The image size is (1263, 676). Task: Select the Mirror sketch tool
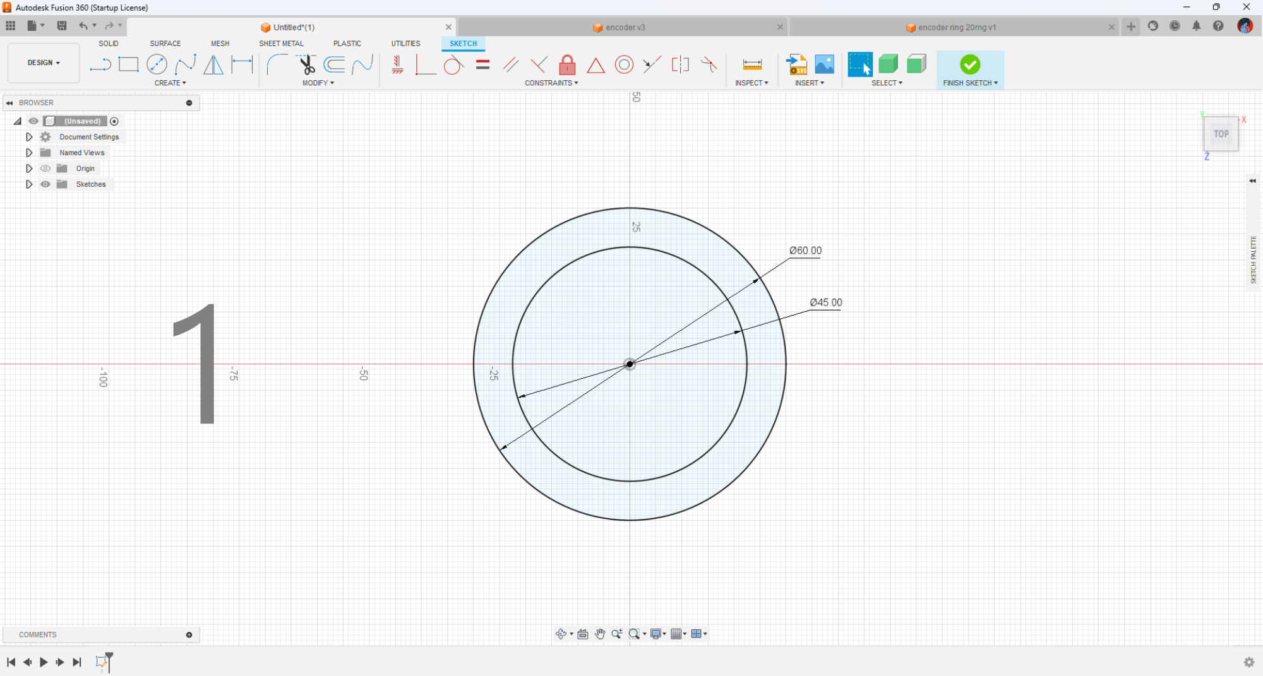[x=213, y=64]
